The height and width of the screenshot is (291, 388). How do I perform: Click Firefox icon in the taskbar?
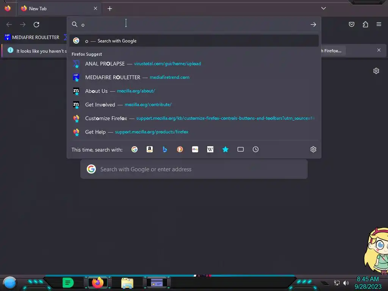click(98, 283)
